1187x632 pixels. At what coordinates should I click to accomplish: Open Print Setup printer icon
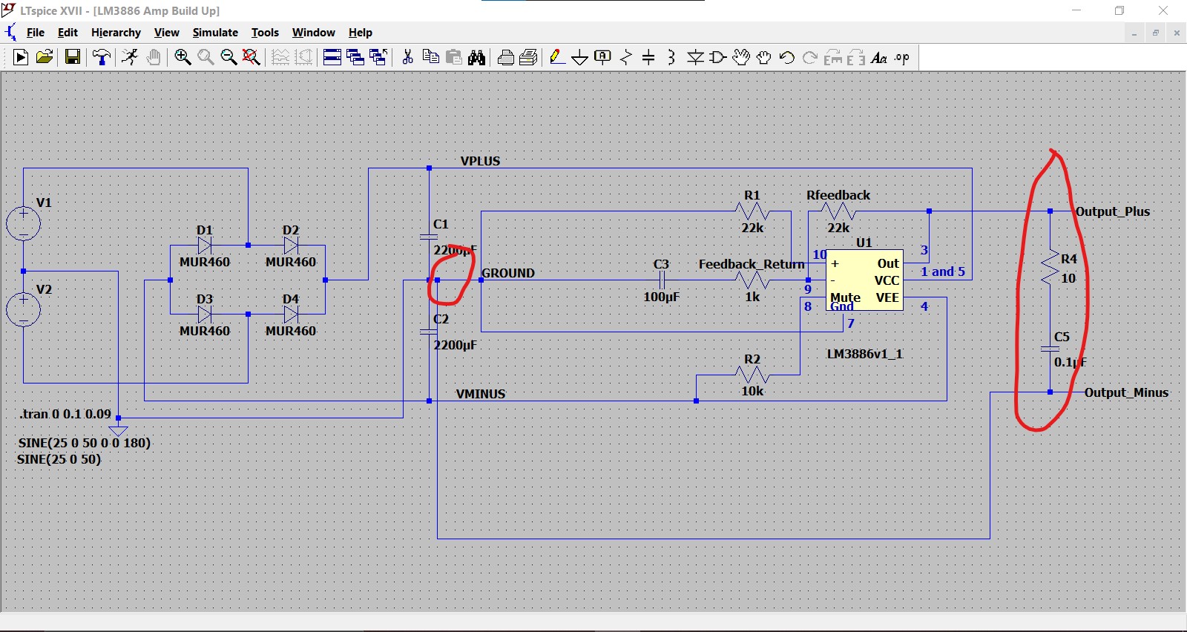coord(506,57)
